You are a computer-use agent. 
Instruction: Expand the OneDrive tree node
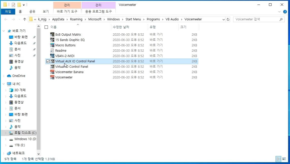tap(4, 76)
